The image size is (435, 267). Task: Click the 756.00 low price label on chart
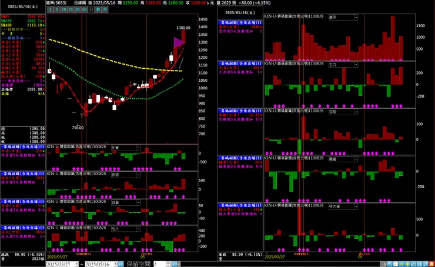click(78, 128)
